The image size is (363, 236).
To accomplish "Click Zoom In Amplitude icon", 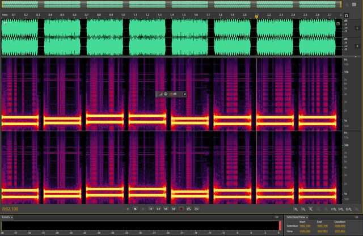I will click(296, 209).
